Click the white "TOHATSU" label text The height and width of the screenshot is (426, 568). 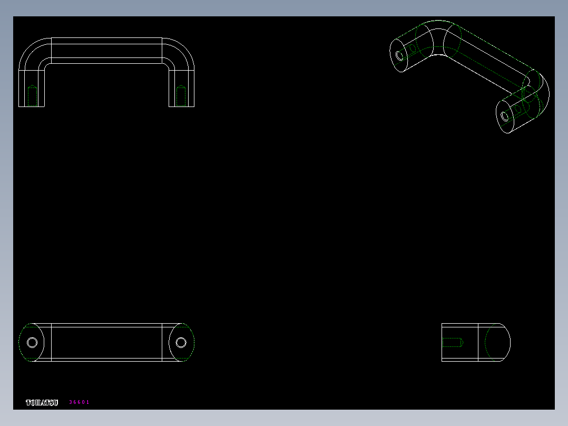tap(42, 402)
